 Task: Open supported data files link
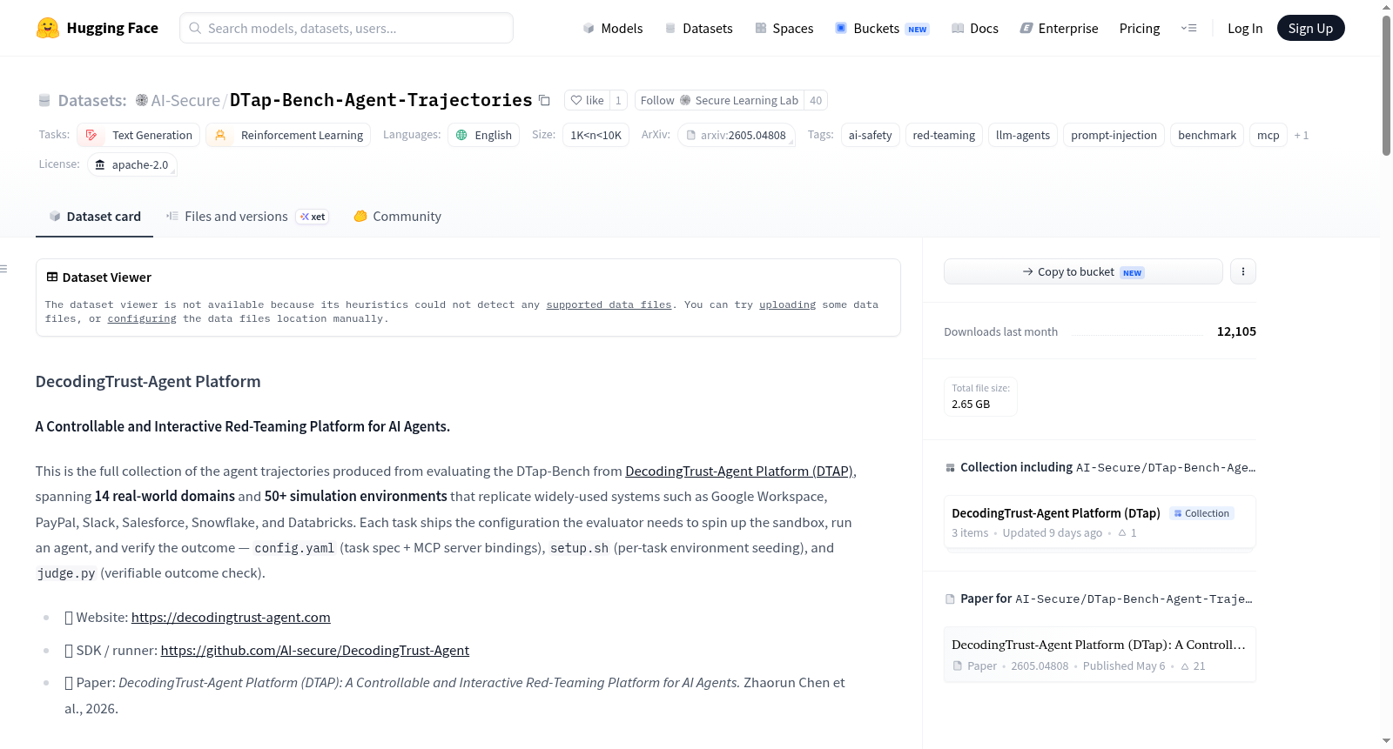tap(609, 304)
